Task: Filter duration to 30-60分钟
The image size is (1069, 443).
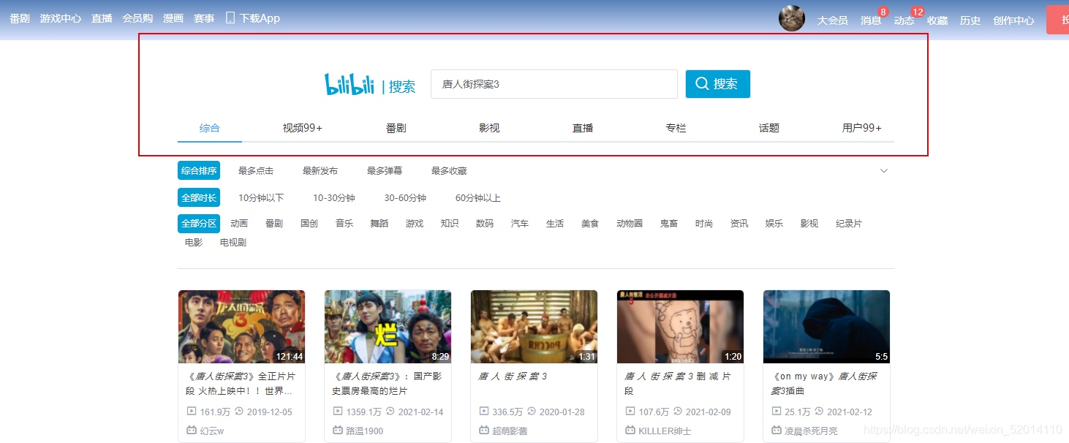Action: tap(405, 197)
